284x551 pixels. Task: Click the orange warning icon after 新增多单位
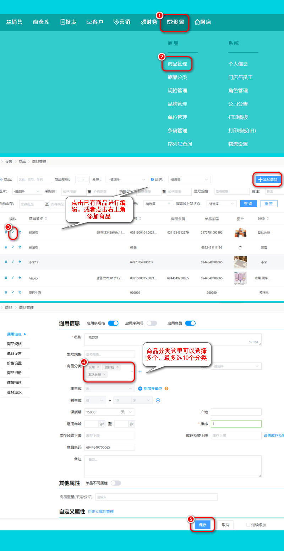point(166,389)
